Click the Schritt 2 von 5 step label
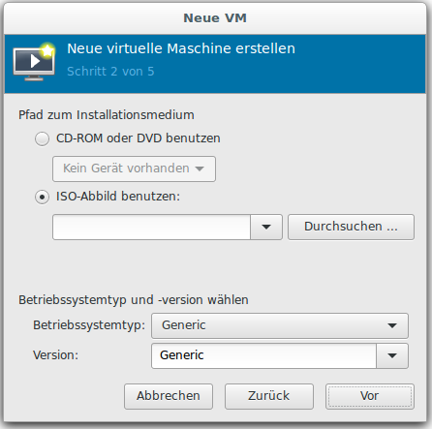Image resolution: width=432 pixels, height=429 pixels. [x=110, y=72]
